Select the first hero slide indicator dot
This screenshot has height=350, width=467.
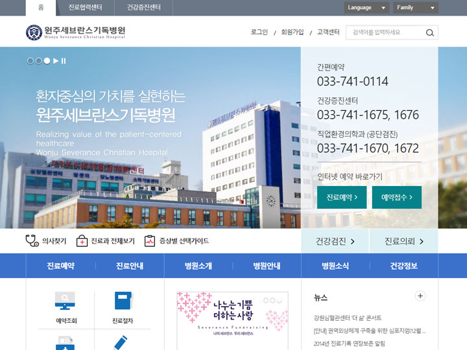[30, 61]
